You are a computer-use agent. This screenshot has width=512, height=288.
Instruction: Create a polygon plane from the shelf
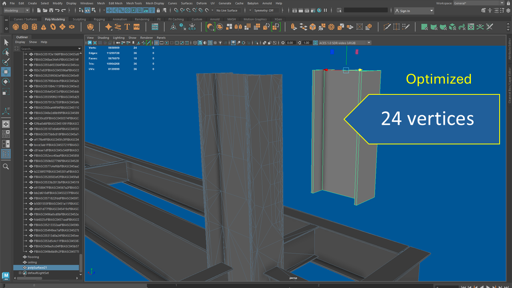pyautogui.click(x=62, y=27)
